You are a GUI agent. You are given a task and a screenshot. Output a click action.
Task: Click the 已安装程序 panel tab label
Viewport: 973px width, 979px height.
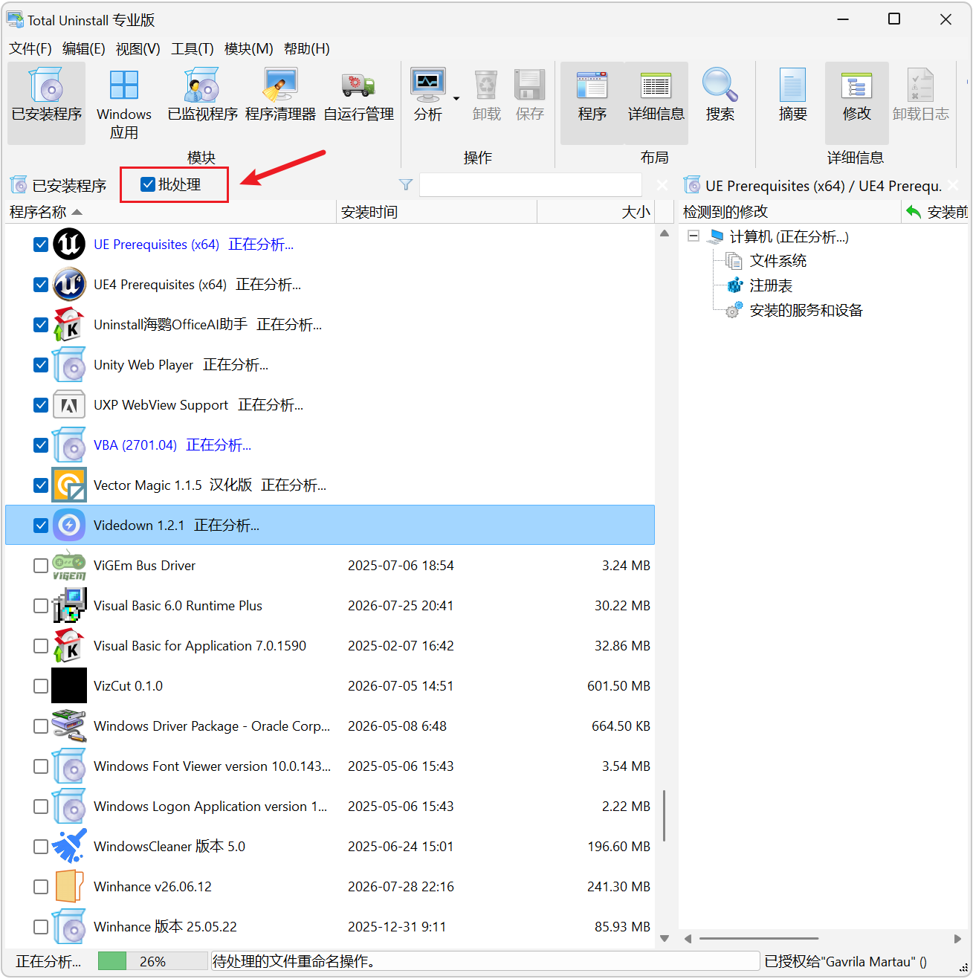69,185
